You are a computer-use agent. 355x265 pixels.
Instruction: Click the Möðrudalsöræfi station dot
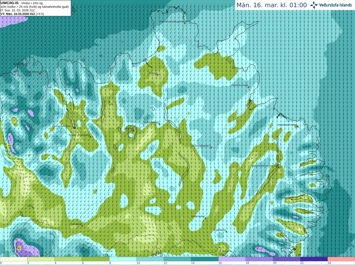coord(211,147)
